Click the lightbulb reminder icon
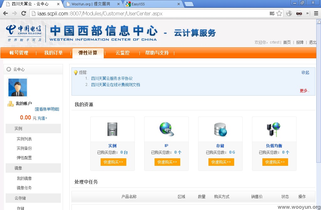This screenshot has width=321, height=210. pyautogui.click(x=76, y=72)
